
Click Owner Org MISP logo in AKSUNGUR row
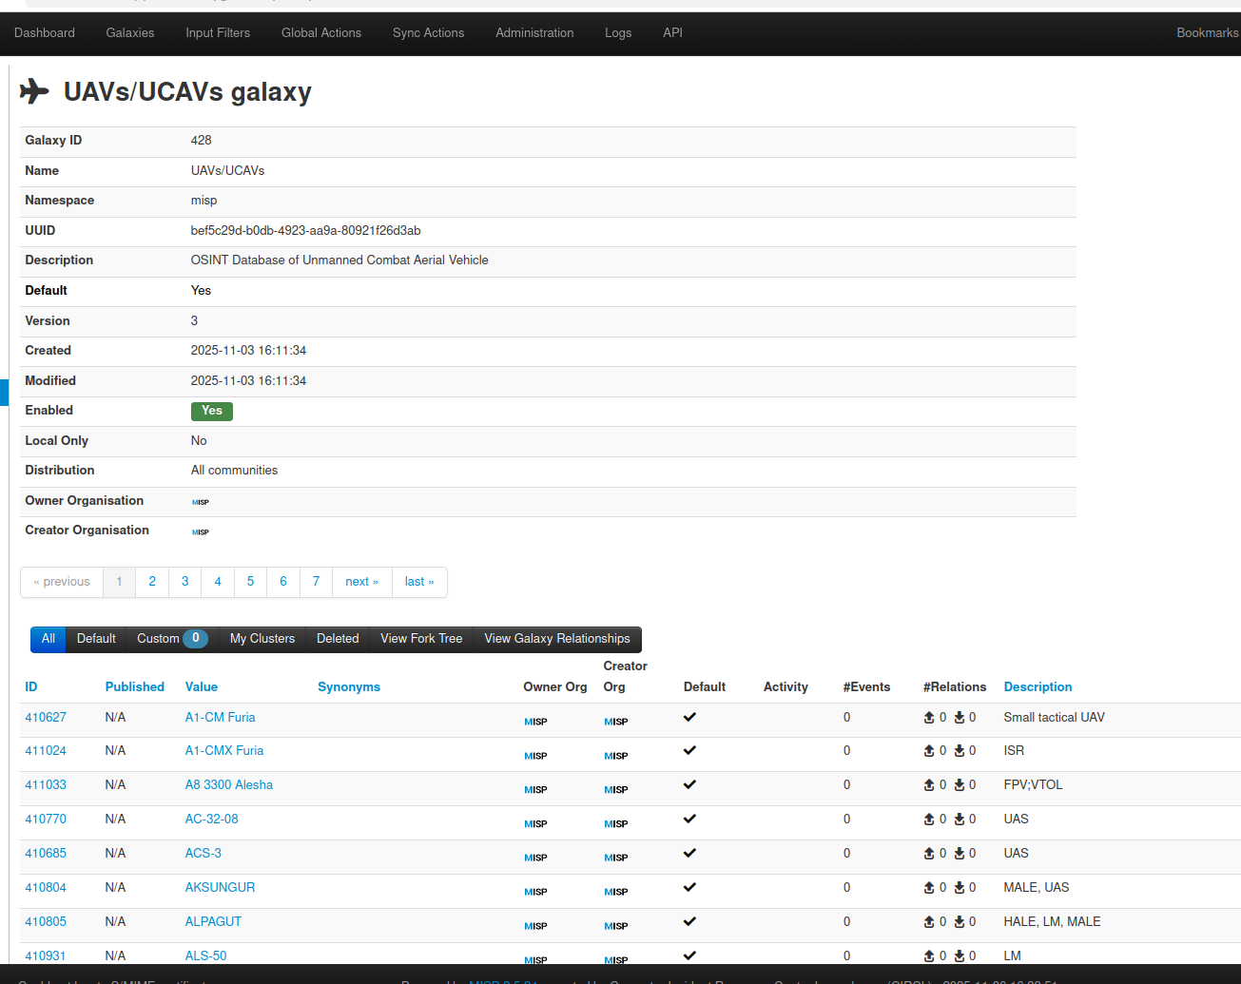coord(535,892)
